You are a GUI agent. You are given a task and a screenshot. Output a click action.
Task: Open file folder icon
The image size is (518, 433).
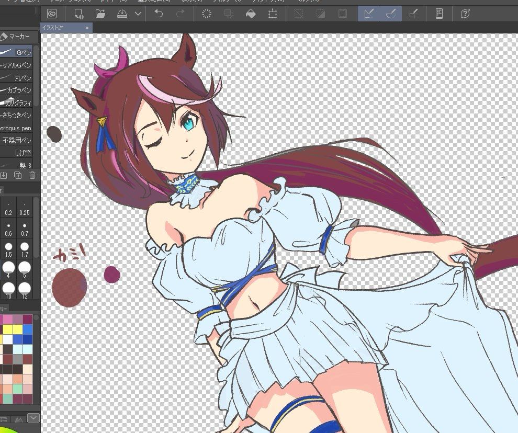pos(100,14)
